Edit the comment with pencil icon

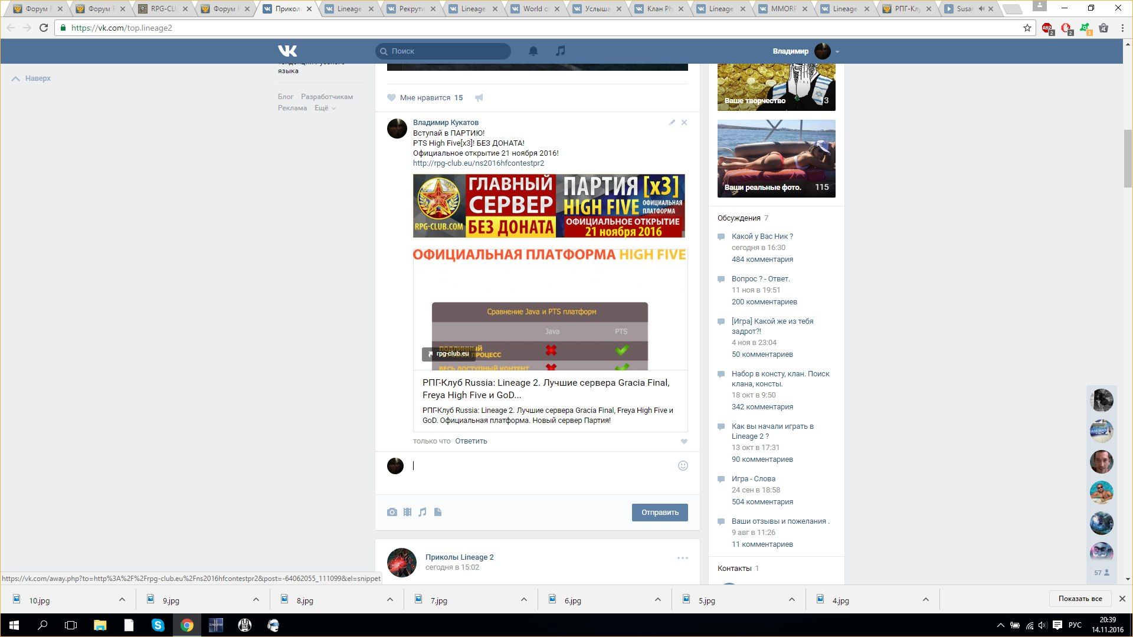672,123
